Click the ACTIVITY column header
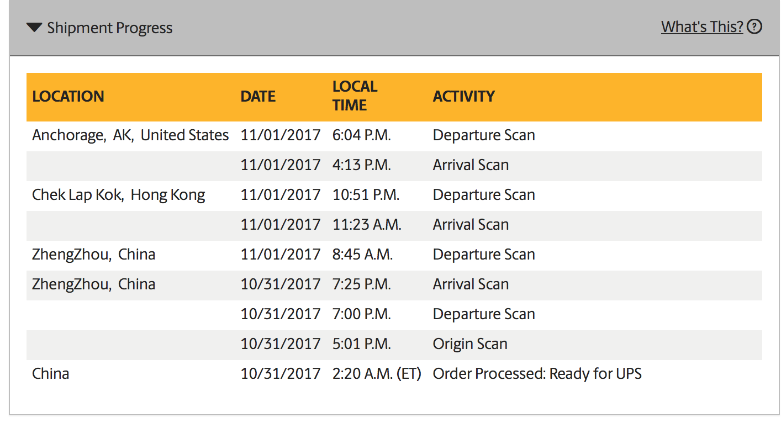The height and width of the screenshot is (423, 781). [464, 96]
